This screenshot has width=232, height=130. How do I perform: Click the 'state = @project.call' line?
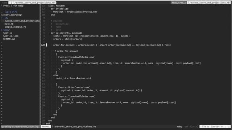91,36
